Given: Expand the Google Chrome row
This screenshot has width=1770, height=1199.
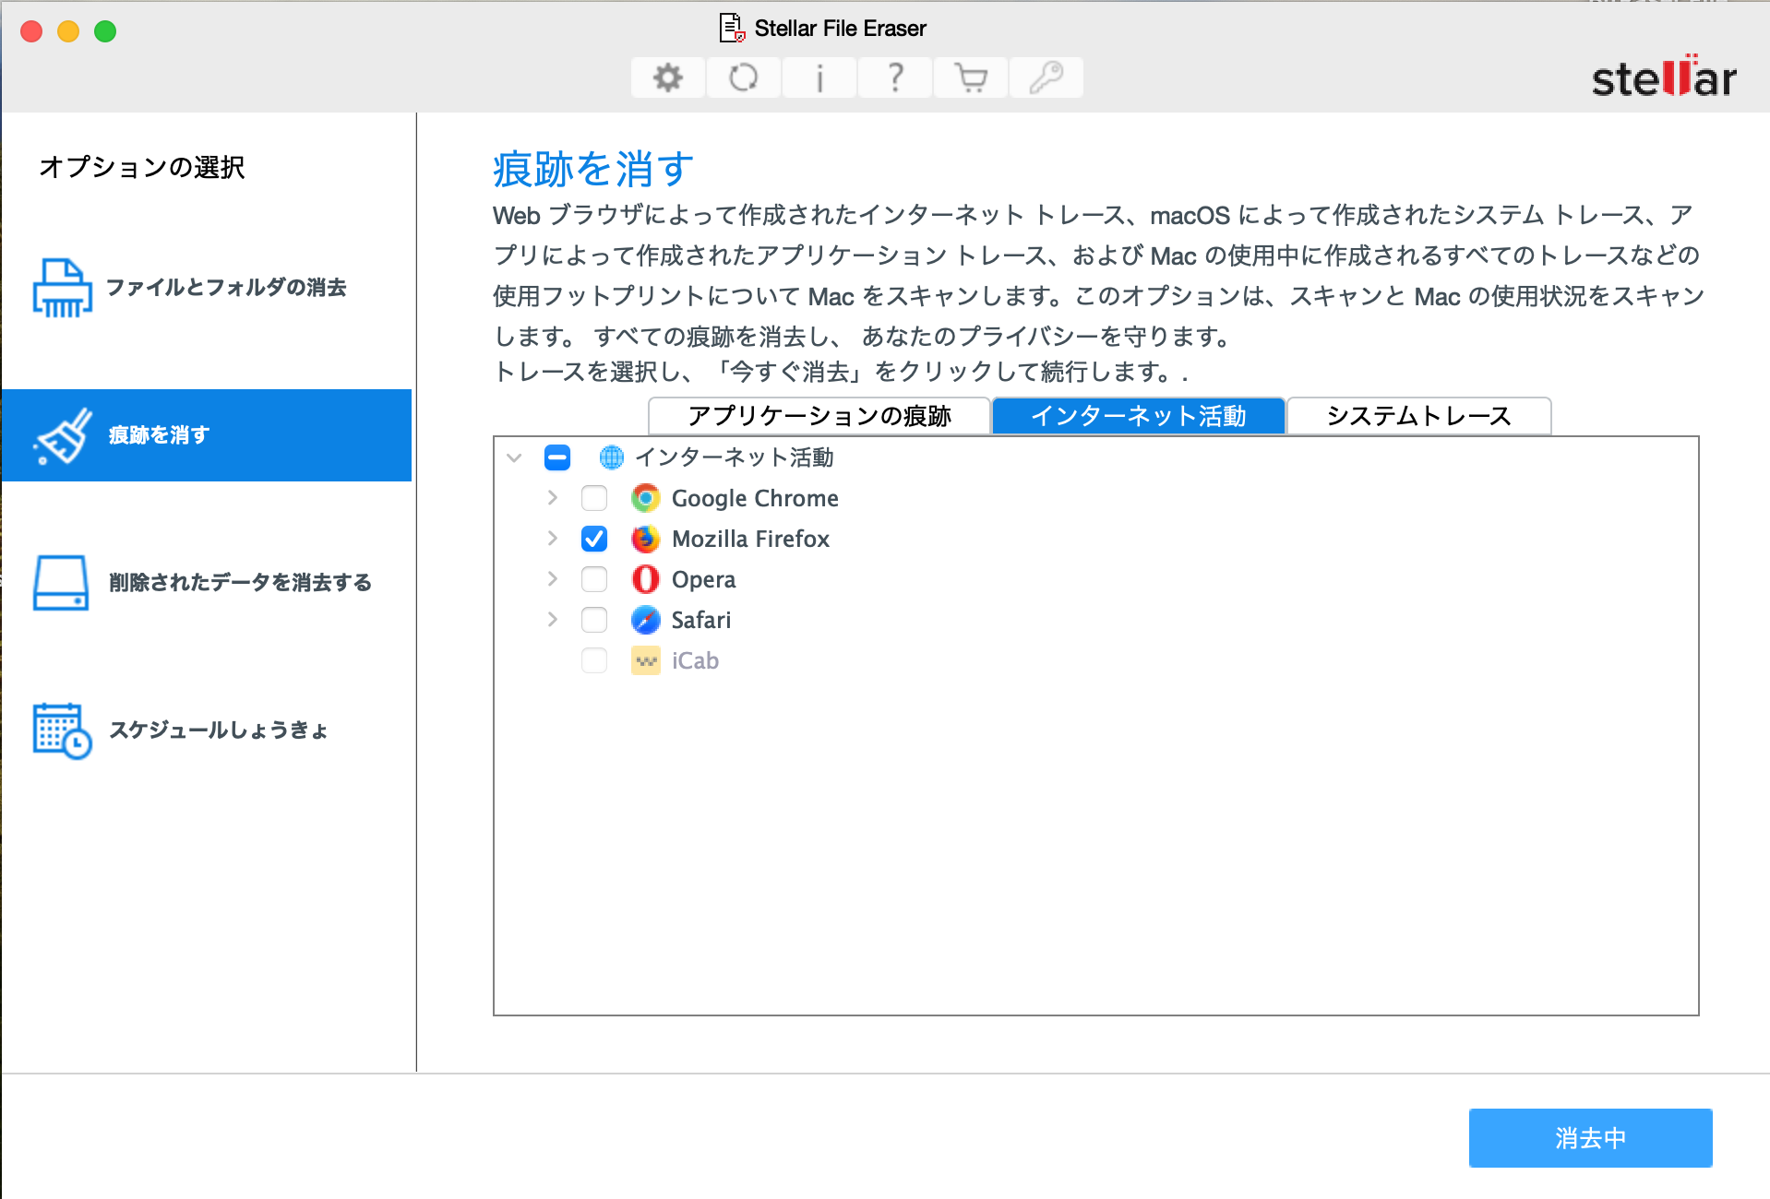Looking at the screenshot, I should [552, 498].
